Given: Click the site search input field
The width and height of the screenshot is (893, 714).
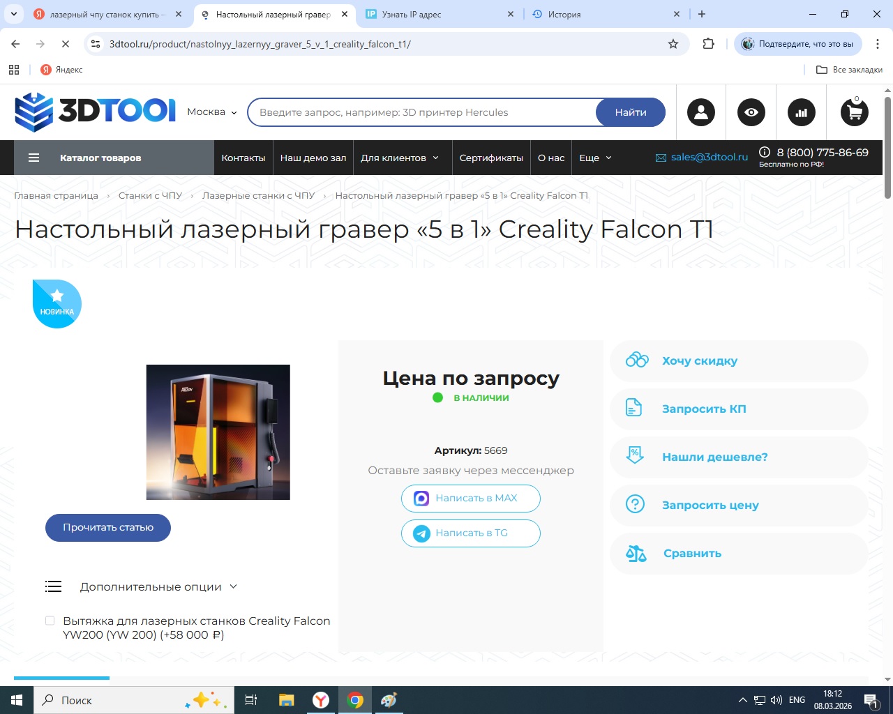Looking at the screenshot, I should (422, 112).
